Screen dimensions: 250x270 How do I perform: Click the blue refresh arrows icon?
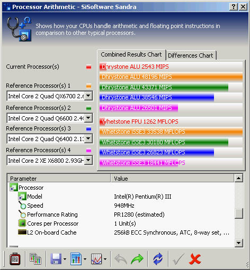click(158, 259)
